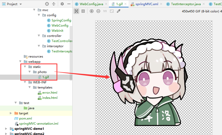222x135 pixels.
Task: Zoom out of the image
Action: 98,11
